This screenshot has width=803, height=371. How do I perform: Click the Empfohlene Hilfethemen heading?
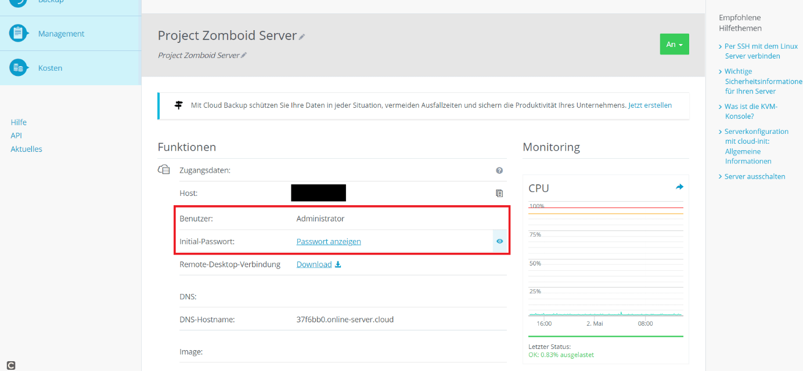point(740,23)
